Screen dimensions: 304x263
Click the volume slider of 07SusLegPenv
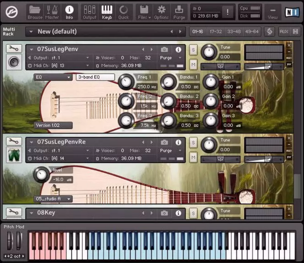264,67
